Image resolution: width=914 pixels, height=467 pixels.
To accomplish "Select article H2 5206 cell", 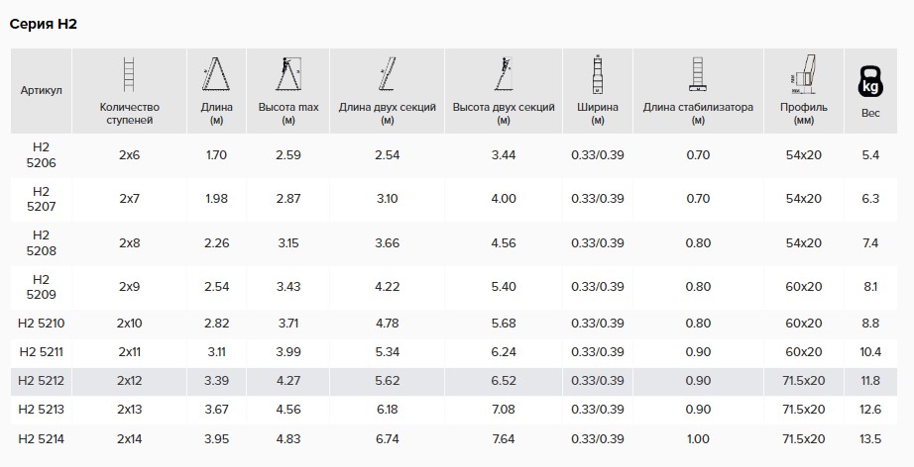I will tap(42, 155).
